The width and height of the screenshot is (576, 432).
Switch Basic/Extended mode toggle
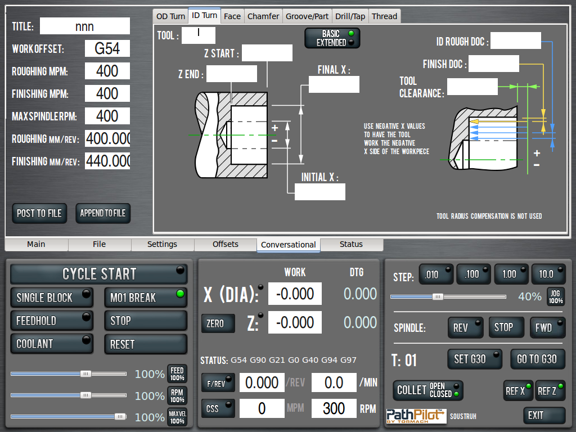click(x=332, y=38)
